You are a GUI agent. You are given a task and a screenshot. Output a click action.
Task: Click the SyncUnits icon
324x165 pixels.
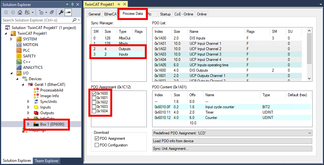tap(36, 101)
